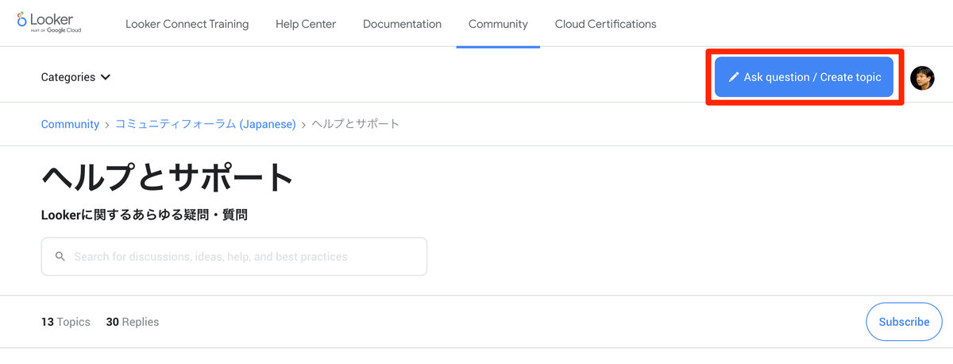Subscribe to this category

904,322
